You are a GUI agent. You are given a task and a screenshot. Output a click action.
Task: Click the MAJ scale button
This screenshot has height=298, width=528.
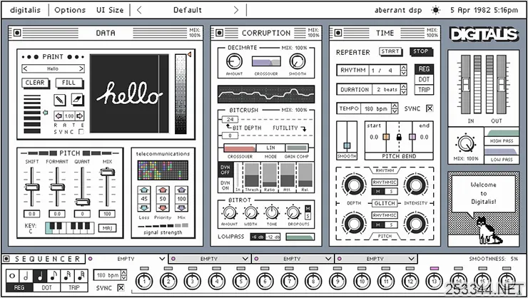point(107,228)
